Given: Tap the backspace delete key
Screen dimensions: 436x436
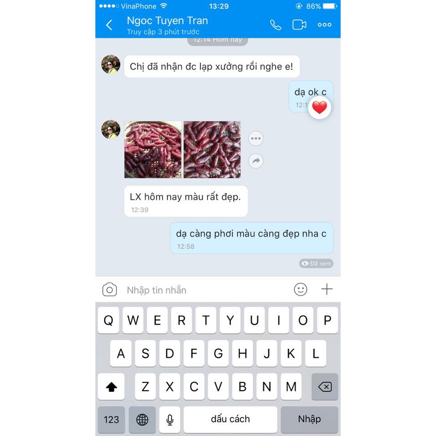Looking at the screenshot, I should [x=325, y=386].
